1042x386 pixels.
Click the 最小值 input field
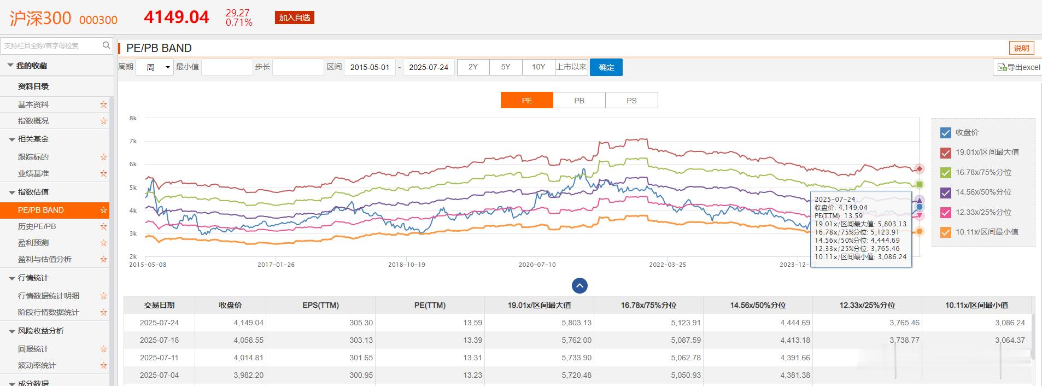pos(227,67)
